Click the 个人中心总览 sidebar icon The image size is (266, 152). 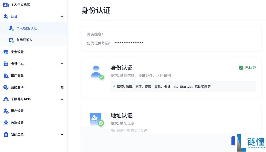click(x=6, y=5)
